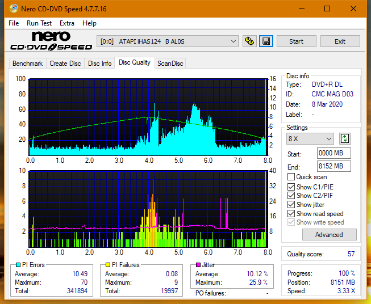Click the magenta Jitter color swatch
This screenshot has height=304, width=371.
tap(198, 265)
